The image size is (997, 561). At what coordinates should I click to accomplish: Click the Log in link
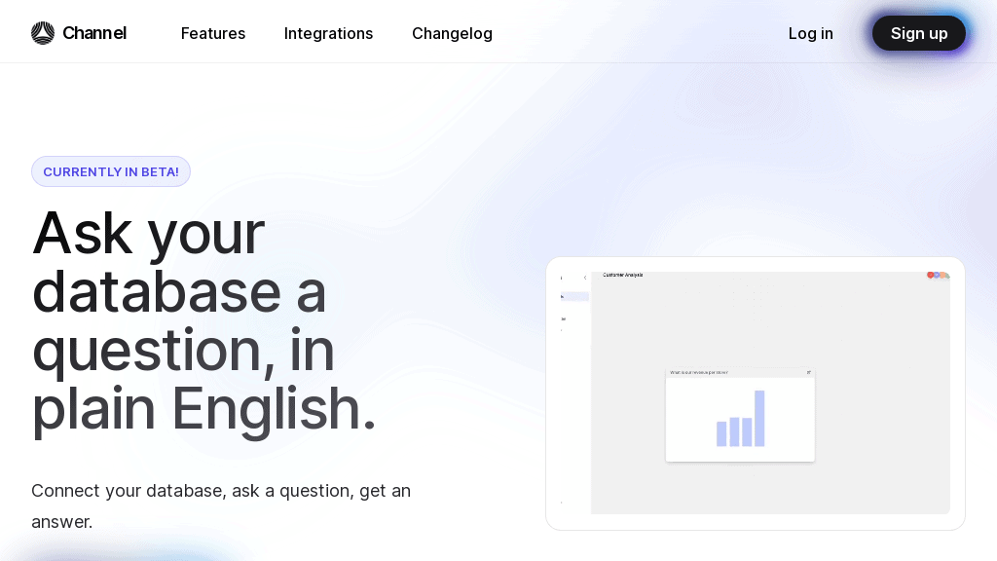coord(810,33)
